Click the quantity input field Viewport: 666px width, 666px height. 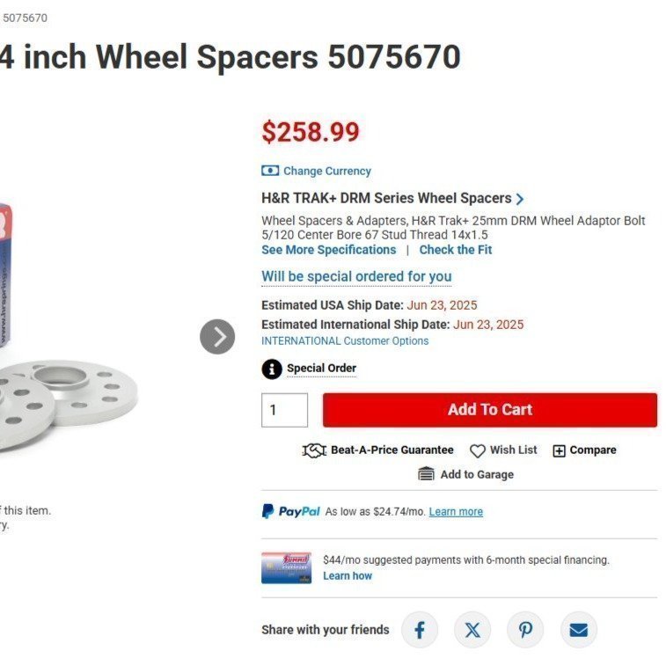284,410
